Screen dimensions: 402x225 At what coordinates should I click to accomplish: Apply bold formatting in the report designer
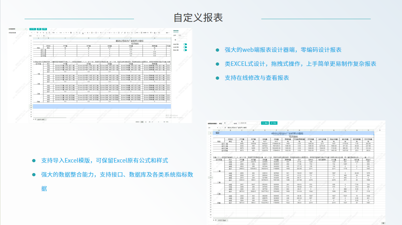pyautogui.click(x=71, y=33)
